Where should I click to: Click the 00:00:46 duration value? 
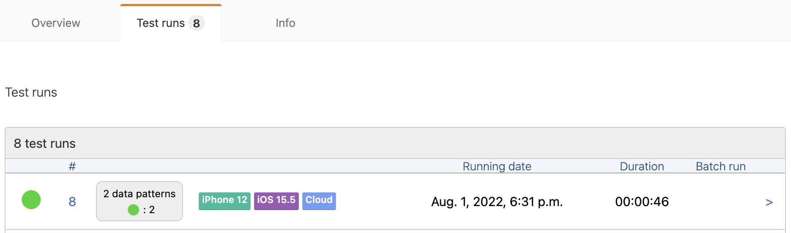[x=642, y=202]
